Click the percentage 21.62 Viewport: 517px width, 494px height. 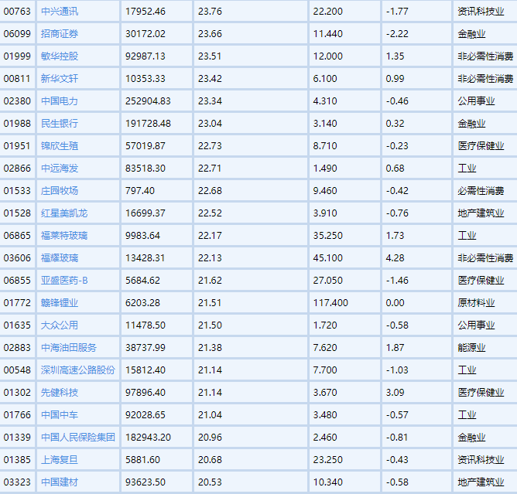click(x=210, y=281)
